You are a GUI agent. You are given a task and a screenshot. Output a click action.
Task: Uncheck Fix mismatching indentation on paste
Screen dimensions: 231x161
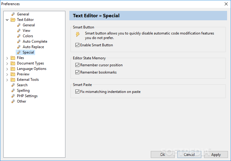pyautogui.click(x=77, y=92)
